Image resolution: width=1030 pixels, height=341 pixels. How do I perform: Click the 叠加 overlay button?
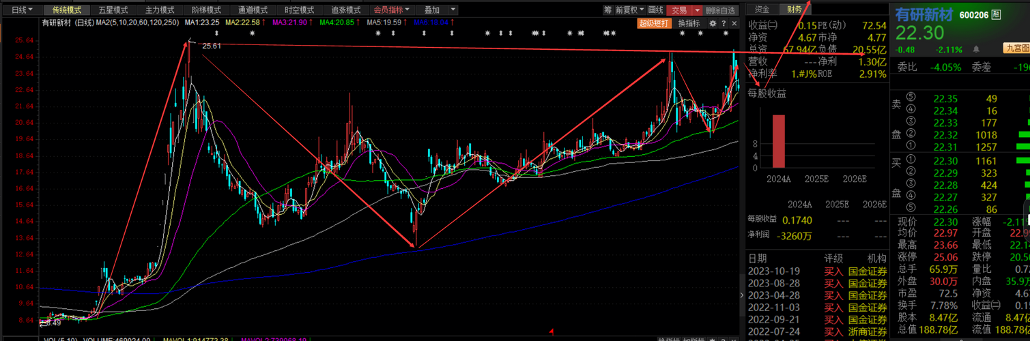coord(431,10)
